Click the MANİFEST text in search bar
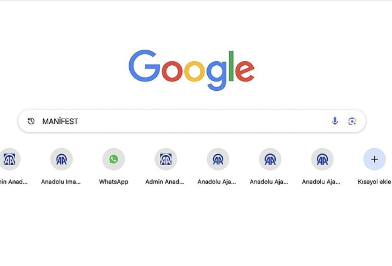 tap(60, 121)
